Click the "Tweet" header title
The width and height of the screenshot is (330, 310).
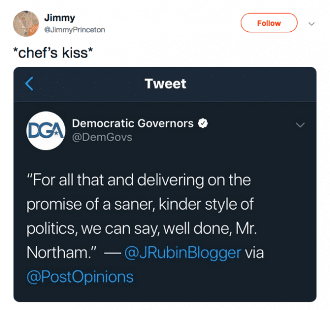click(x=165, y=83)
